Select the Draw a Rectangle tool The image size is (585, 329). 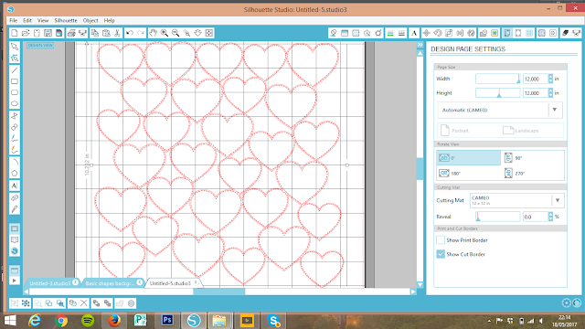(x=15, y=81)
